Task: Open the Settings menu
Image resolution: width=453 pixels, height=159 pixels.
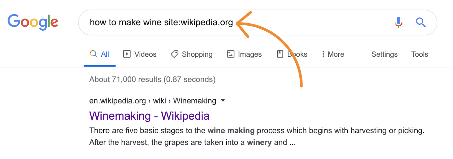Action: tap(384, 54)
